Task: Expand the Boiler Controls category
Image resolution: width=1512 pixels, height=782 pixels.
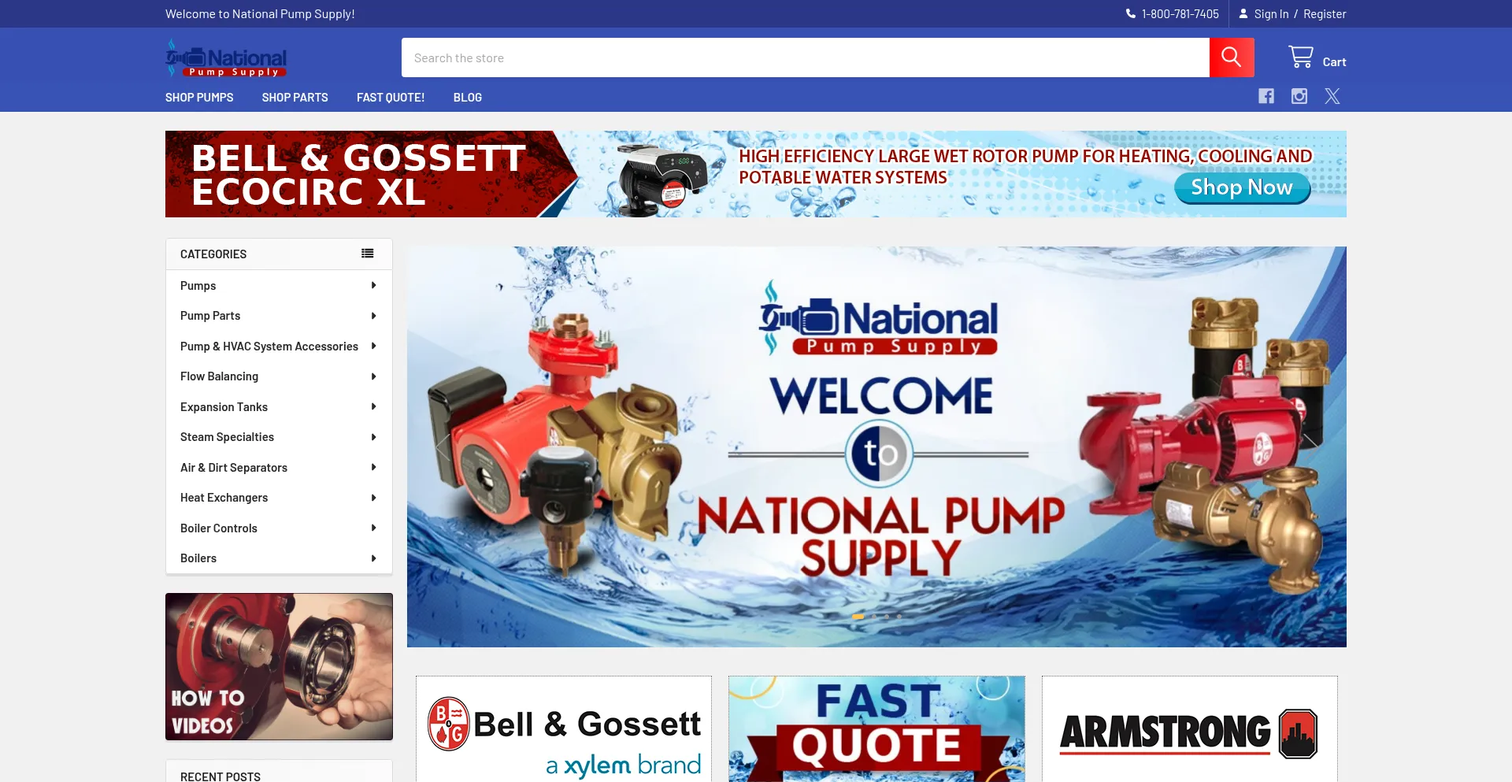Action: tap(373, 528)
